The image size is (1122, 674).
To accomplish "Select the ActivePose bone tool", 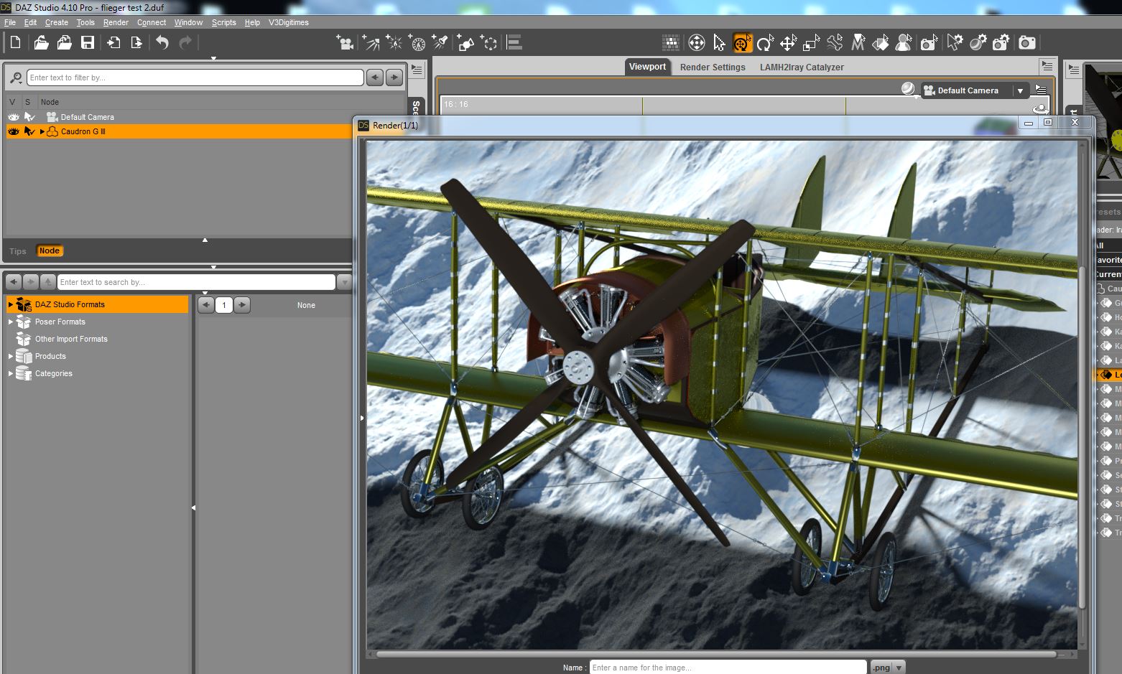I will pos(834,43).
